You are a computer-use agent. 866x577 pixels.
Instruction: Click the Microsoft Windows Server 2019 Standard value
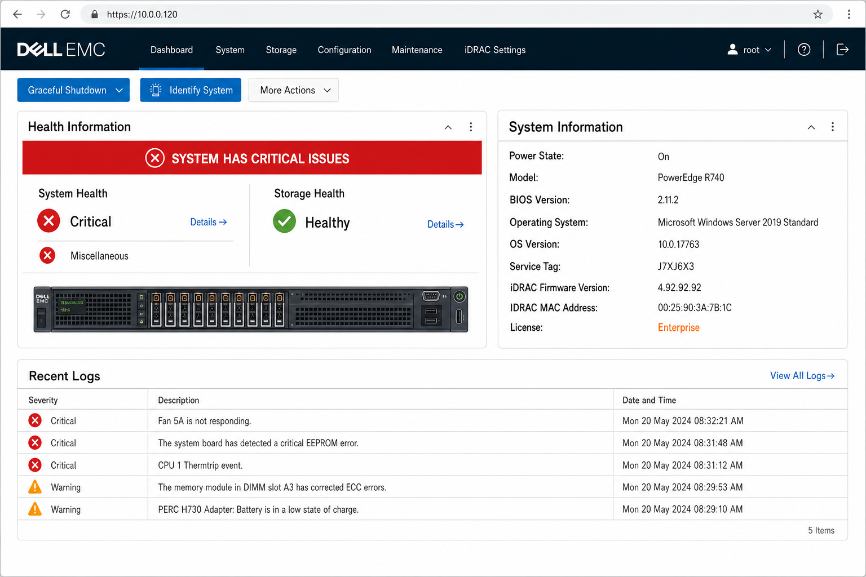pyautogui.click(x=738, y=222)
